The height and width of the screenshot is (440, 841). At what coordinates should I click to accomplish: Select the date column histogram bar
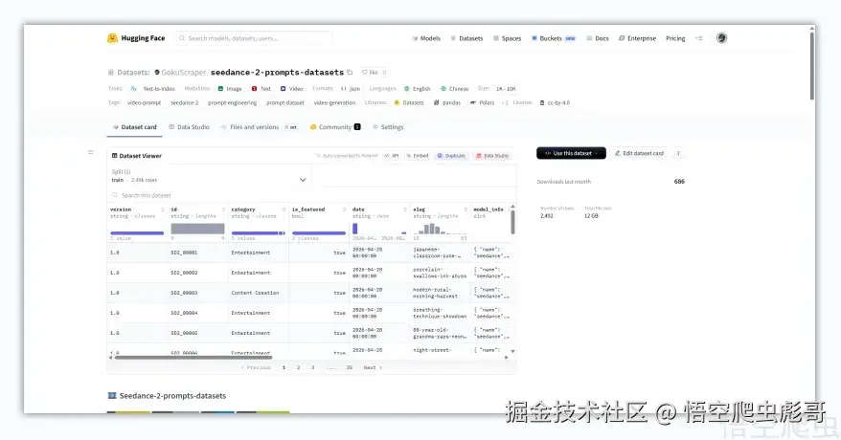355,230
